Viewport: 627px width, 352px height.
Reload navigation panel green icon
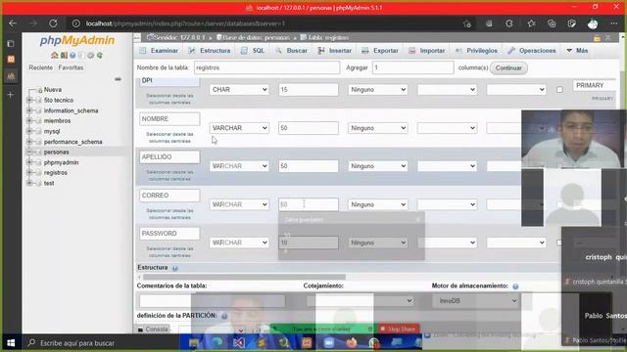[100, 55]
